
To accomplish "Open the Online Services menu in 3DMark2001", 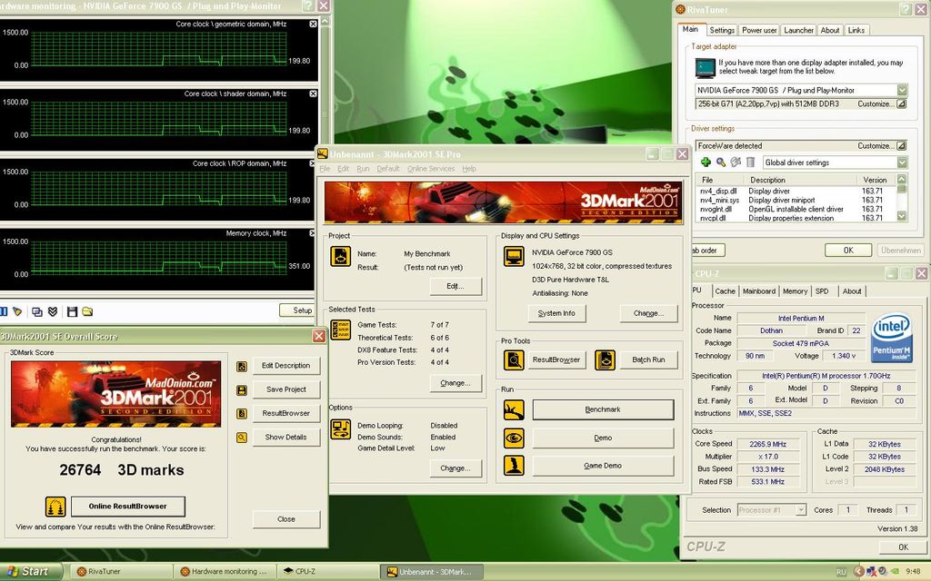I will [430, 169].
